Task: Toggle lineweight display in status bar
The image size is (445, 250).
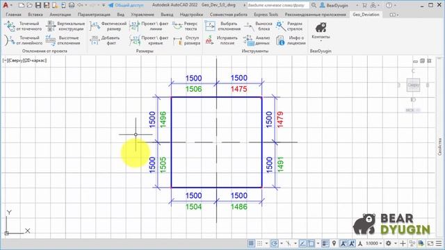Action: pyautogui.click(x=325, y=243)
